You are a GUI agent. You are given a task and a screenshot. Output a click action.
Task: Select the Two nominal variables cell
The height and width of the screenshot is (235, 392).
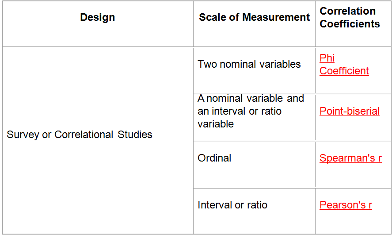254,70
